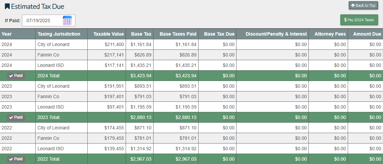
Task: Open the calendar date picker icon
Action: coord(67,20)
